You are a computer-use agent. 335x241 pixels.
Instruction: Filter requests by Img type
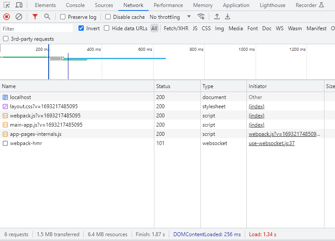click(x=219, y=28)
